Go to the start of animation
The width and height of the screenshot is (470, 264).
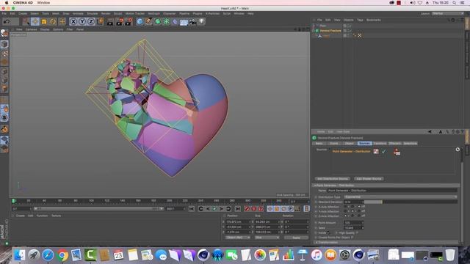click(x=192, y=208)
